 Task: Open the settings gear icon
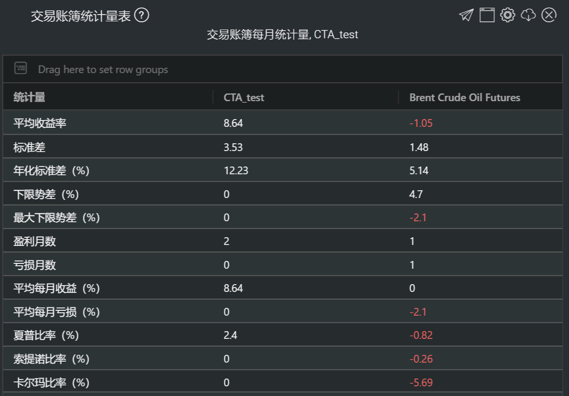click(x=507, y=15)
